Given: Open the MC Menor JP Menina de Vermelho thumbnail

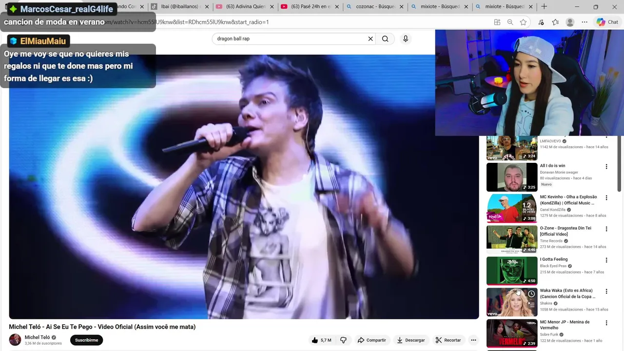Looking at the screenshot, I should click(x=512, y=333).
